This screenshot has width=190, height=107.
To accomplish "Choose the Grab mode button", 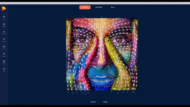I will (105, 102).
